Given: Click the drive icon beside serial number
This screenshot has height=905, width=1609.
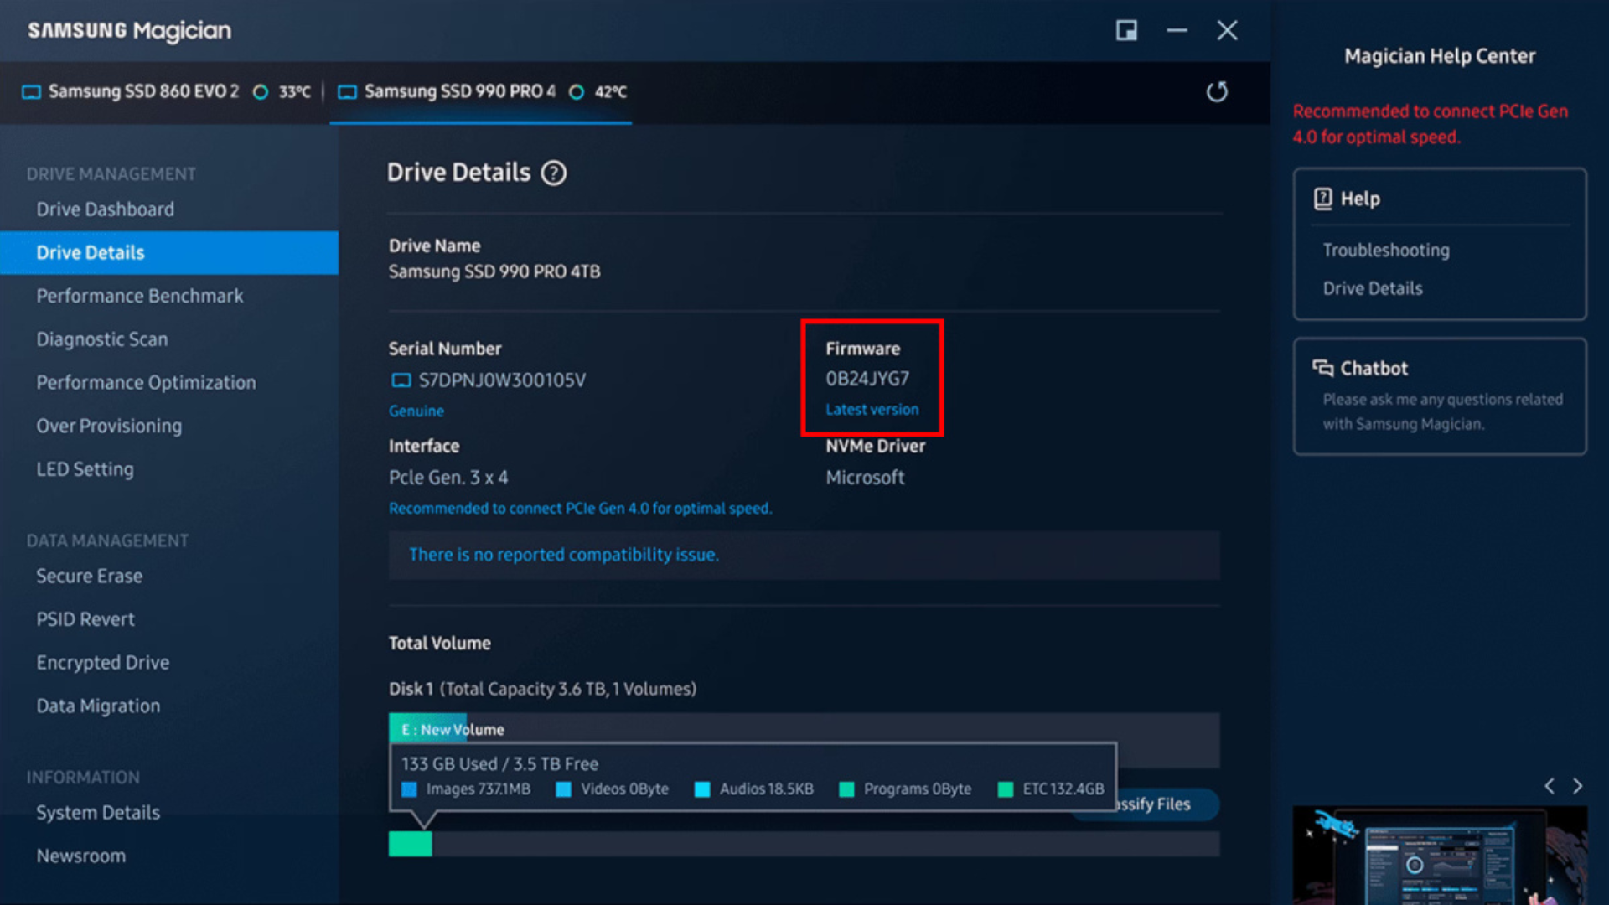Looking at the screenshot, I should pos(401,381).
